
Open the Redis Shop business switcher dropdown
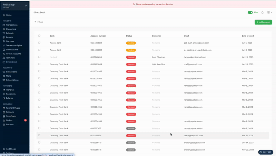pos(15,6)
